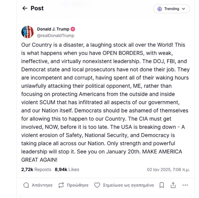Image resolution: width=199 pixels, height=198 pixels.
Task: Click the 02 Ιαν 2025 timestamp
Action: click(x=168, y=170)
